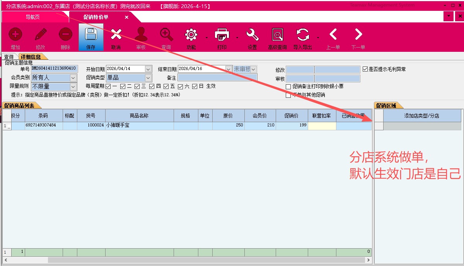This screenshot has height=266, width=464.
Task: Uncheck the 六 (Saturday) weekday checkbox
Action: (x=180, y=87)
